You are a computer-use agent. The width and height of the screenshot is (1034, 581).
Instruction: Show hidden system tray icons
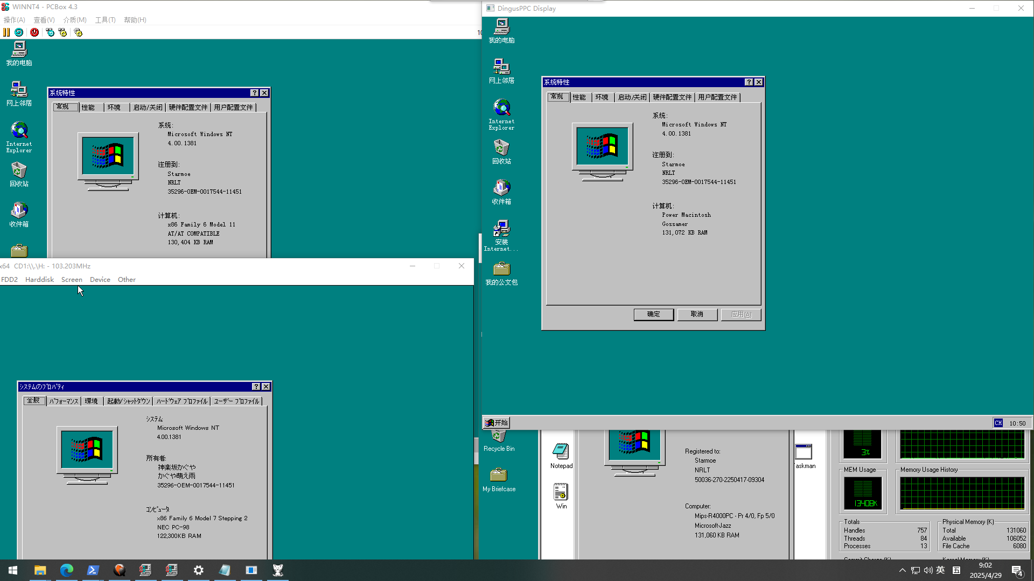pyautogui.click(x=903, y=570)
